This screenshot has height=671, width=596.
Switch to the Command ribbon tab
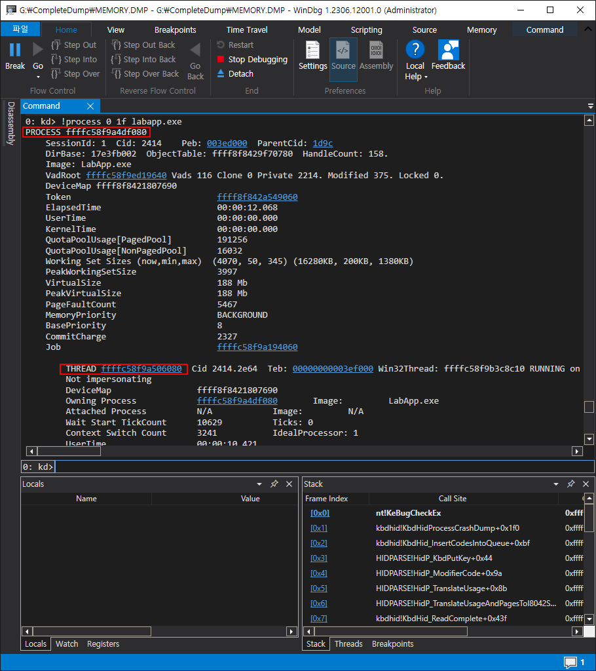tap(545, 30)
